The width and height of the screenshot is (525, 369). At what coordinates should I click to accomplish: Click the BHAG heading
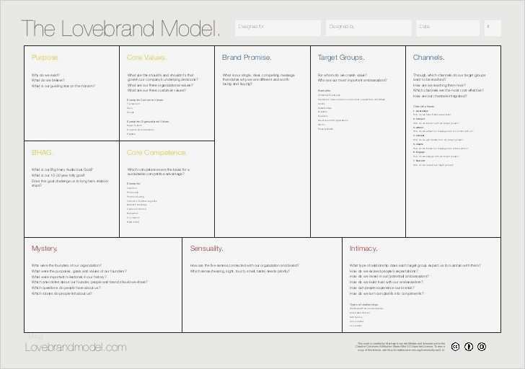coord(42,153)
